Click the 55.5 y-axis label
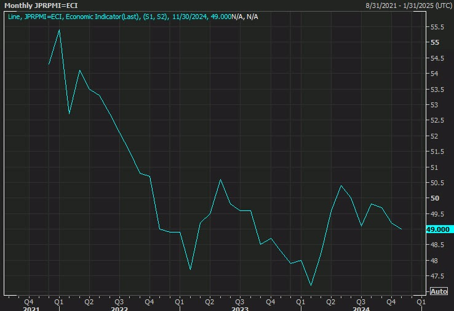 click(437, 27)
